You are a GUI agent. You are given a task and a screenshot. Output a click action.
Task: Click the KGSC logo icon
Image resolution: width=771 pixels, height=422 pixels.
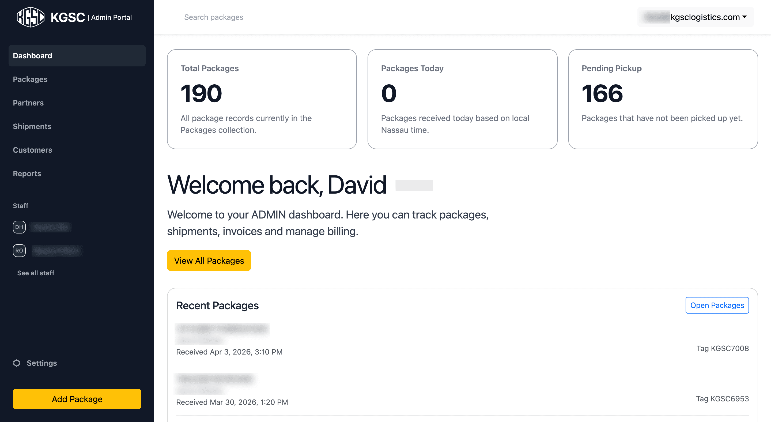pos(30,17)
